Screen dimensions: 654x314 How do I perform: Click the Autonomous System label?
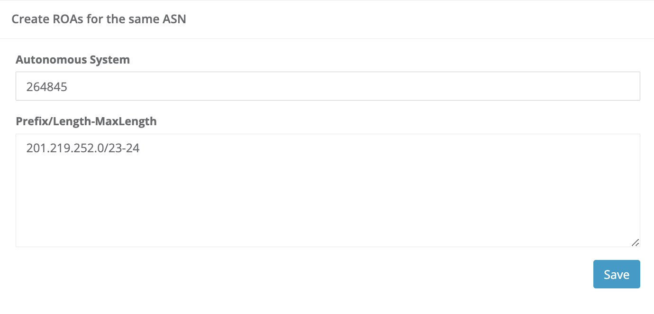73,60
